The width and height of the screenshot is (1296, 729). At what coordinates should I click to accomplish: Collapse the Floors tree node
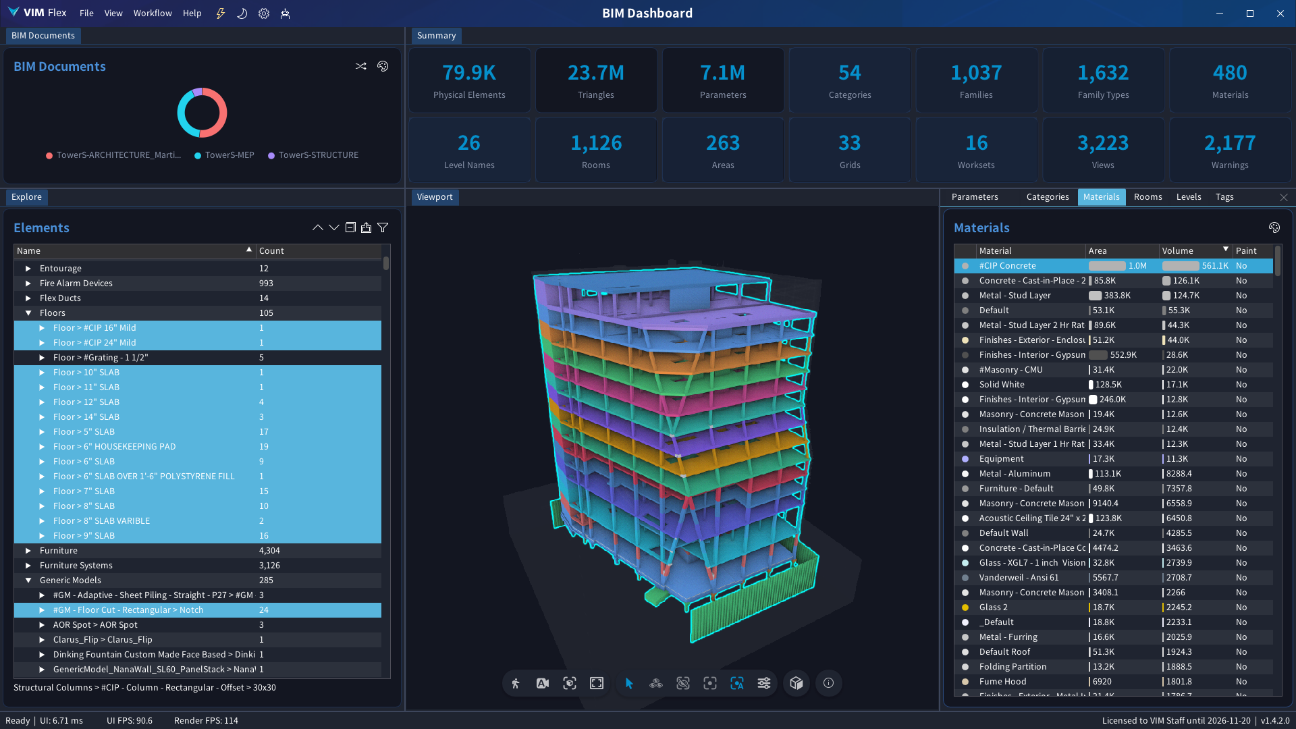coord(28,313)
